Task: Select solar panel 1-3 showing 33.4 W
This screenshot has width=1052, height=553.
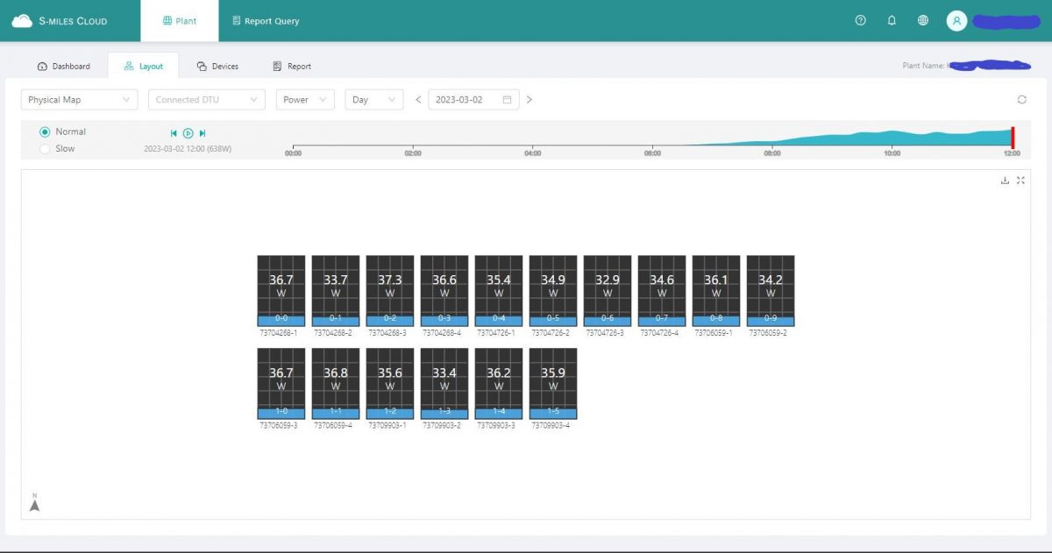Action: pyautogui.click(x=444, y=384)
